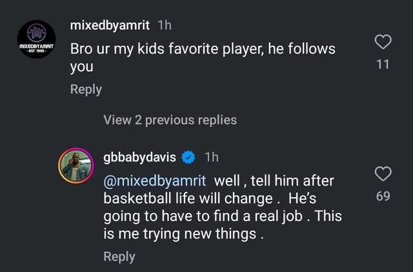Screen dimensions: 413x272
Task: Open the mixedbyamrit username profile link
Action: 109,25
